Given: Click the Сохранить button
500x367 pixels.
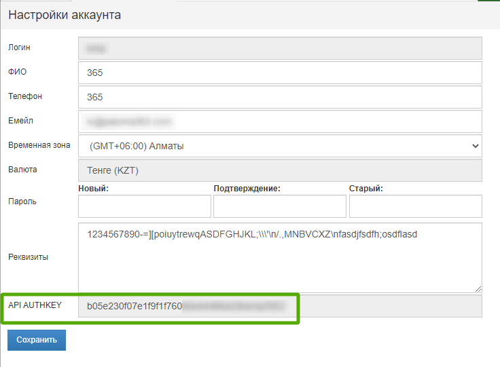Looking at the screenshot, I should 37,340.
